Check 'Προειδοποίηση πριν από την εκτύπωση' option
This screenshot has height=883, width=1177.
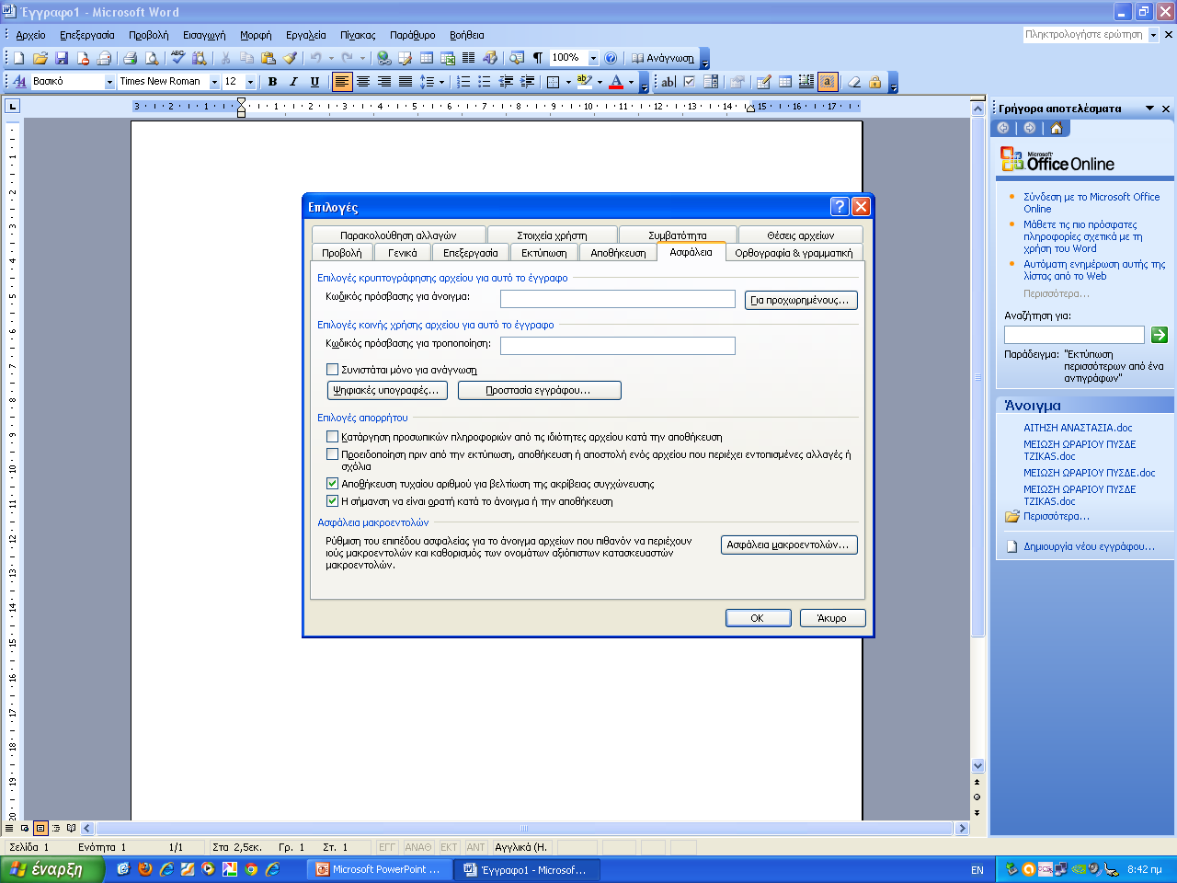pos(333,454)
